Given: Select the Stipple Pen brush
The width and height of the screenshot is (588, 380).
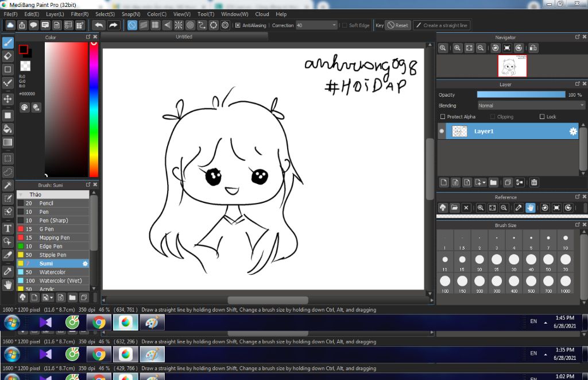Looking at the screenshot, I should (x=53, y=255).
